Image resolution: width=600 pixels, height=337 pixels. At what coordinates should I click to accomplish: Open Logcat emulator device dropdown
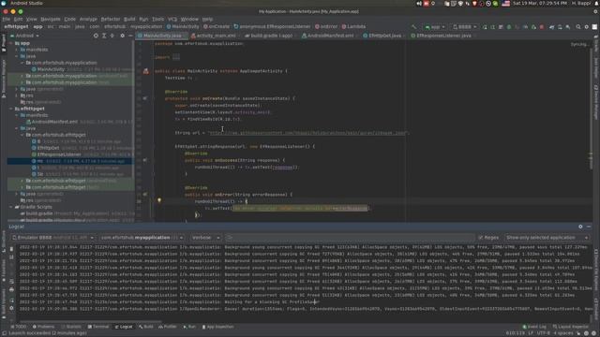(53, 238)
